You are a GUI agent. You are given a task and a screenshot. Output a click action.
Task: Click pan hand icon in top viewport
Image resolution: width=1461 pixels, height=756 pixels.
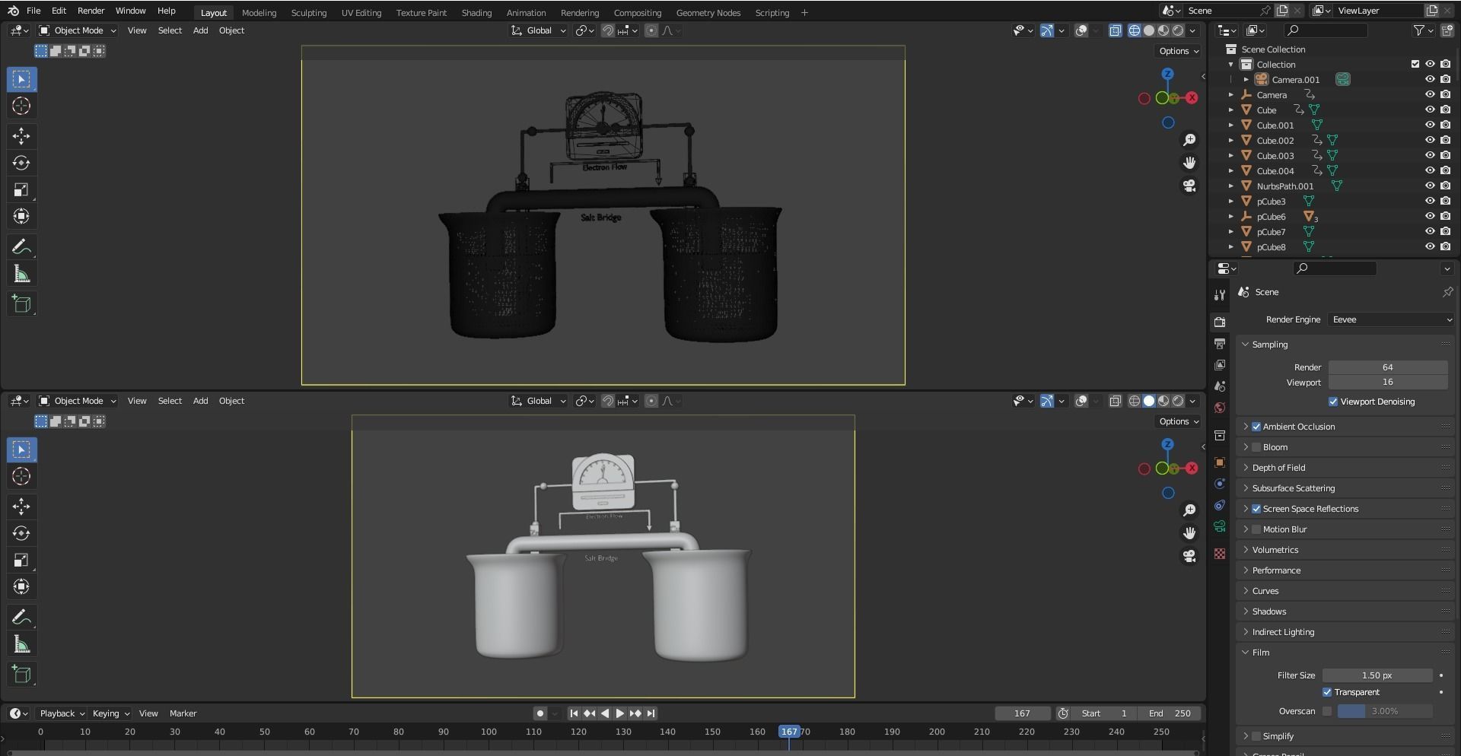(1189, 163)
